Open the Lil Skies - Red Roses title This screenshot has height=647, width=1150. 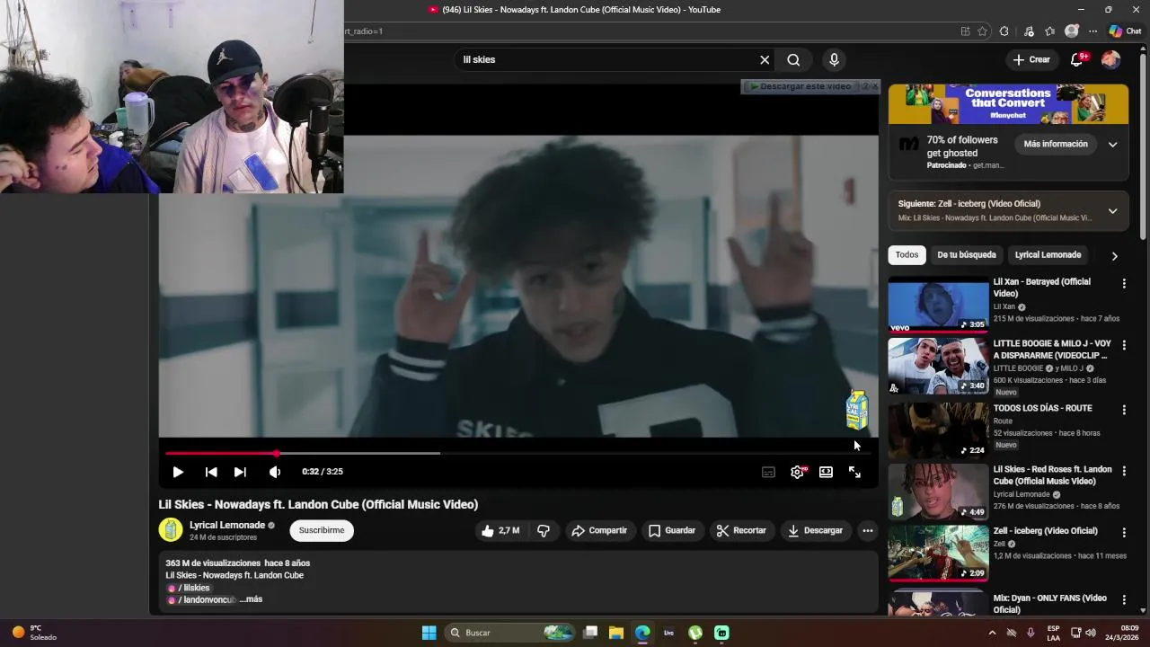tap(1052, 475)
